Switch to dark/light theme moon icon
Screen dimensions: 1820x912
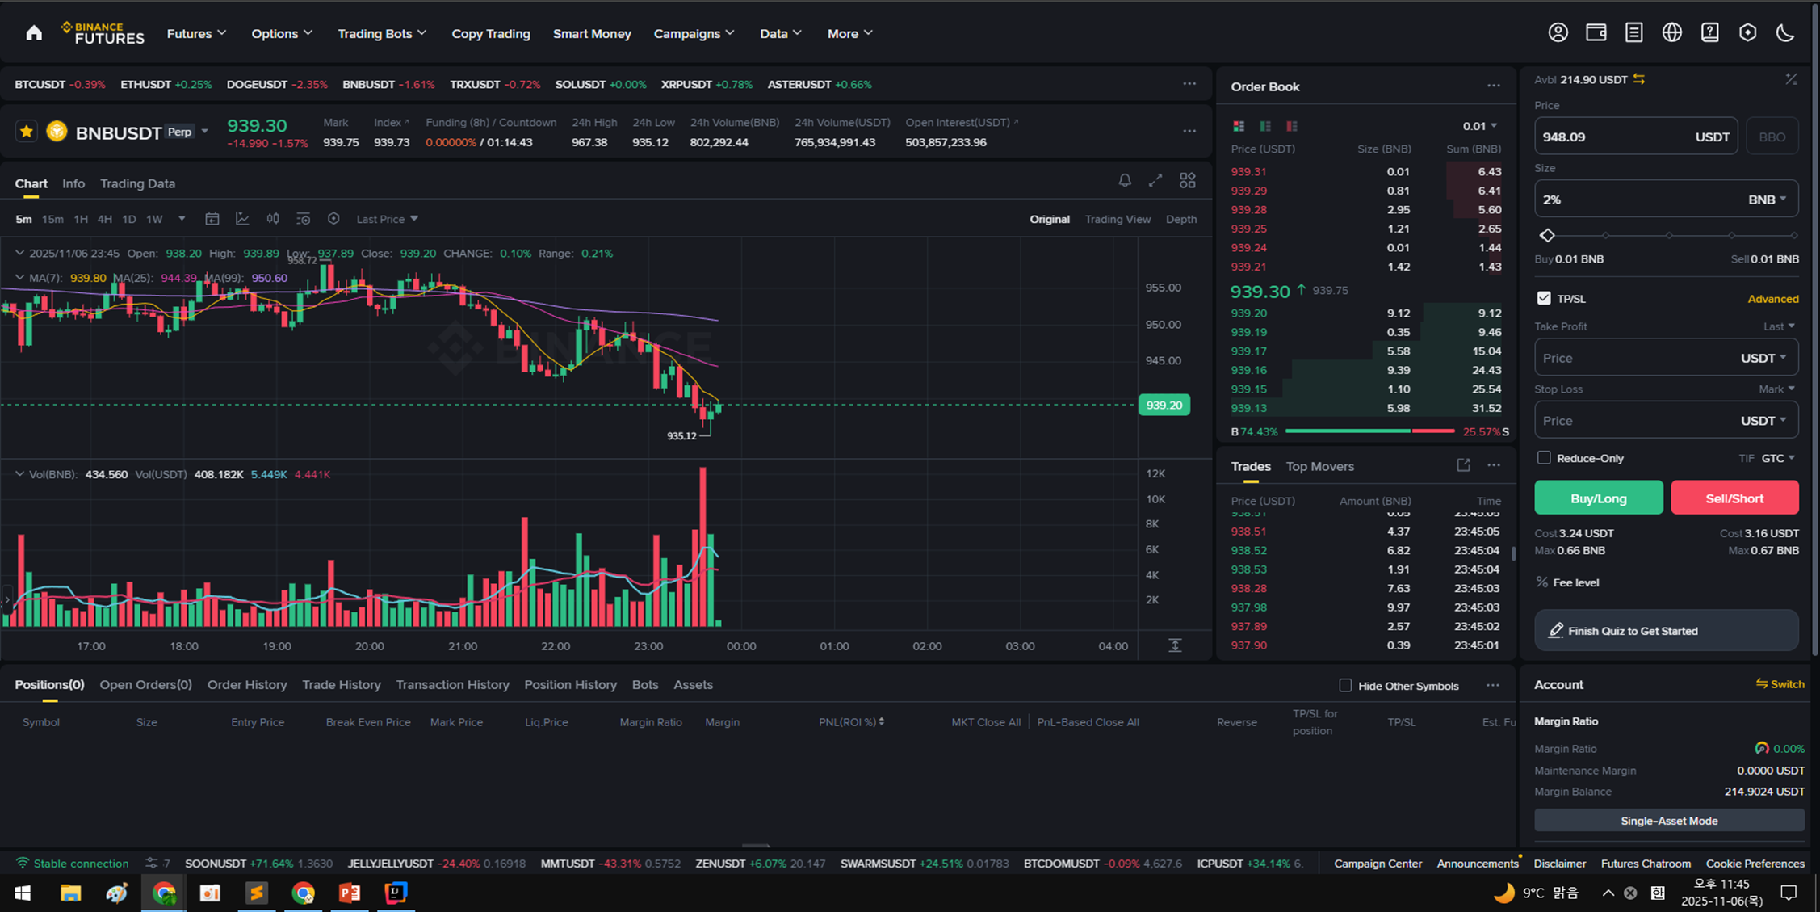[x=1785, y=33]
